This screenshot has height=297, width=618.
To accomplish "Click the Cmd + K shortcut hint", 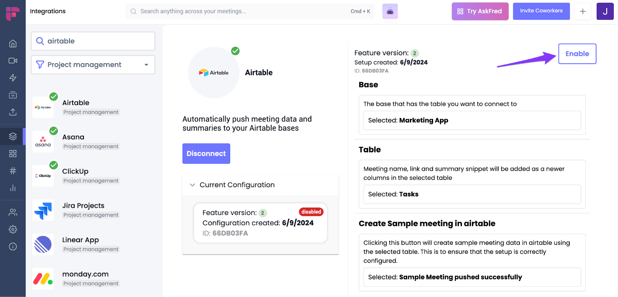I will (360, 12).
